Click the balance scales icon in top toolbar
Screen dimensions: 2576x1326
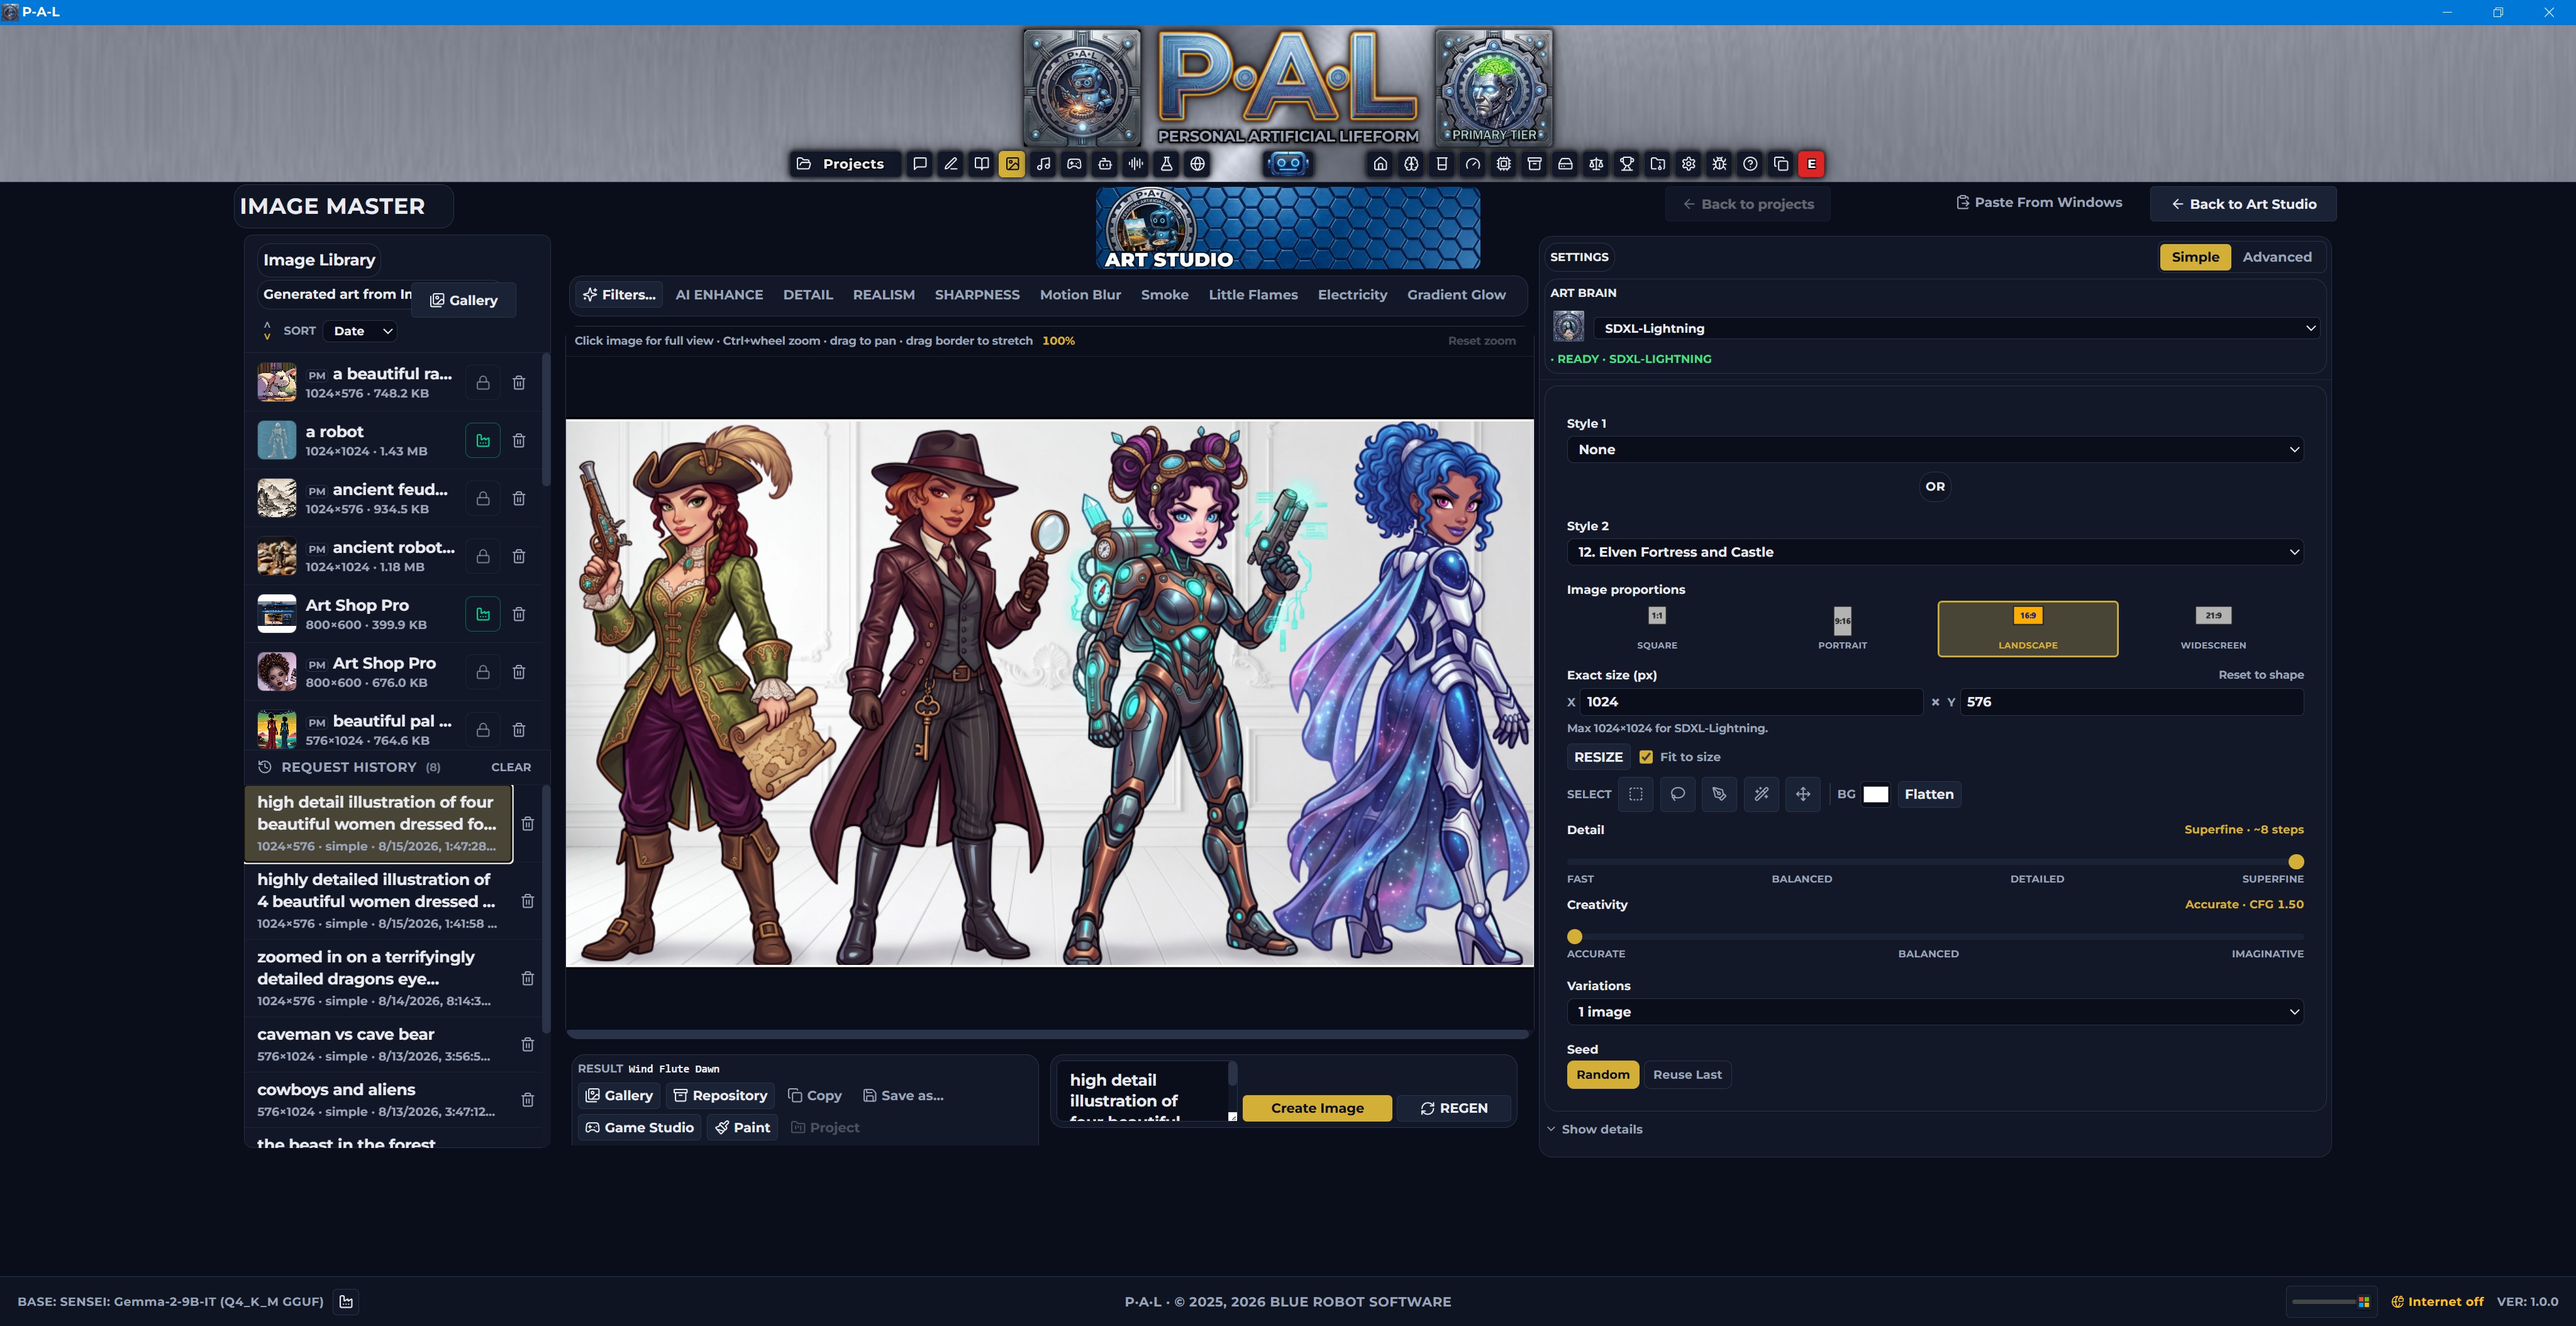point(1596,164)
